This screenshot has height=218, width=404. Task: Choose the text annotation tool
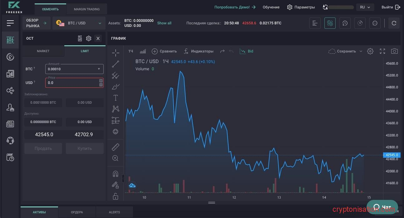click(x=116, y=98)
